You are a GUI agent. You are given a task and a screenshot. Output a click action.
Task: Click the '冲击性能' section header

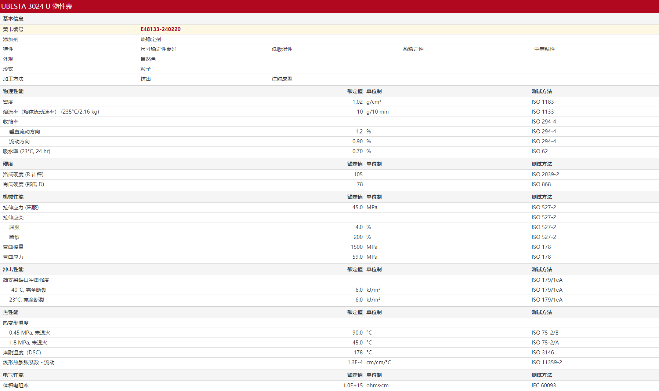[13, 269]
